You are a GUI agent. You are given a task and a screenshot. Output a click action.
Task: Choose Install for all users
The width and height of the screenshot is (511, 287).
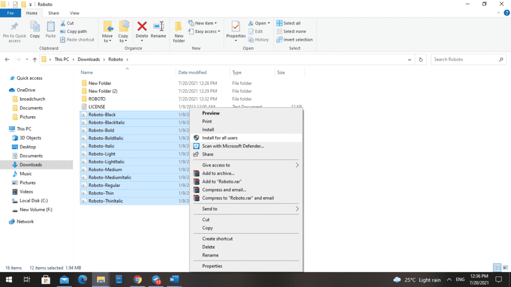point(246,138)
